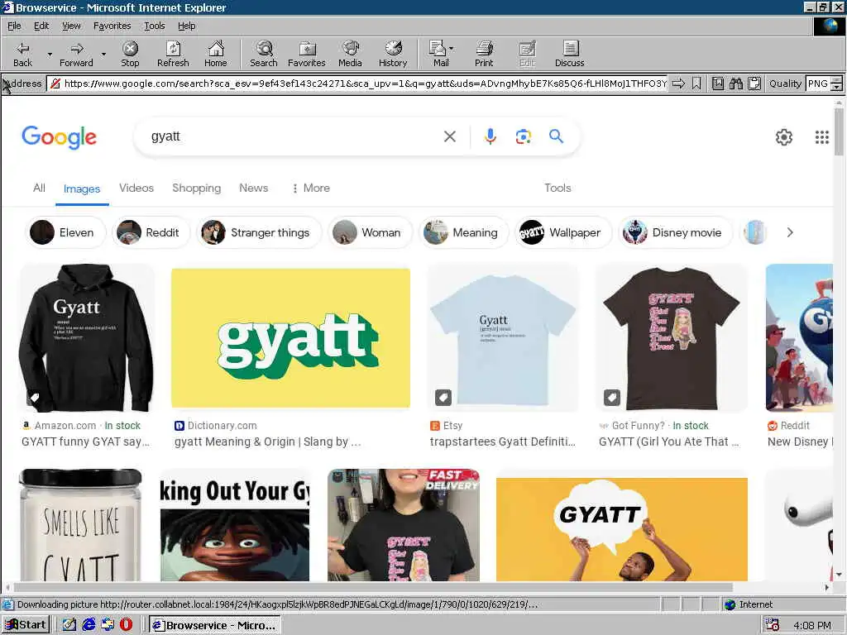Launch Internet Explorer from quick launch
847x635 pixels.
(x=89, y=625)
